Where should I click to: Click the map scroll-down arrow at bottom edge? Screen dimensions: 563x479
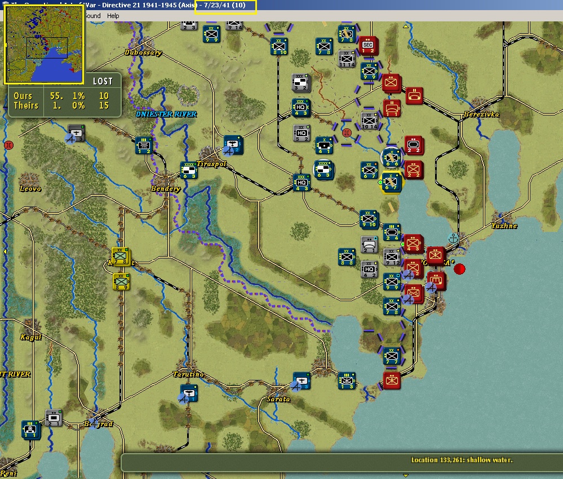(406, 476)
